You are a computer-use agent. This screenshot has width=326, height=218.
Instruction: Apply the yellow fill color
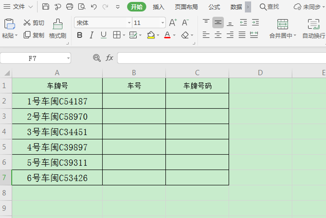[151, 35]
